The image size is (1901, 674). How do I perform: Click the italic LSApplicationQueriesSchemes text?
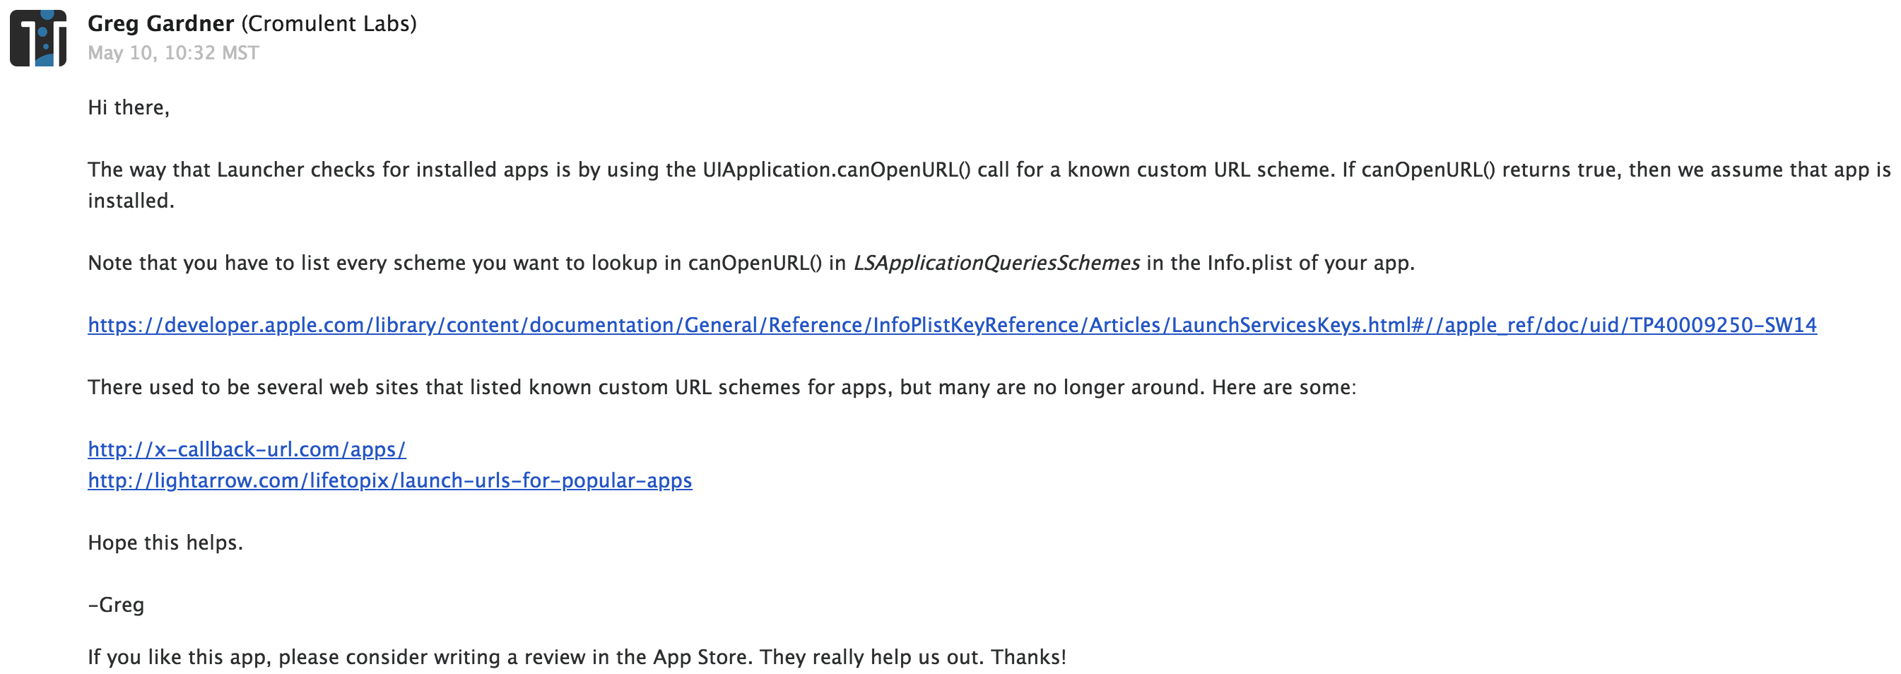tap(996, 264)
